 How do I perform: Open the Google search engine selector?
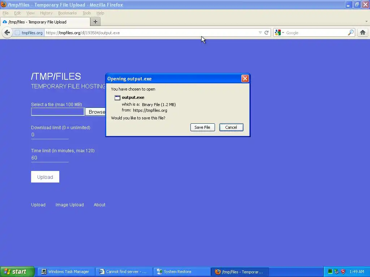click(279, 32)
